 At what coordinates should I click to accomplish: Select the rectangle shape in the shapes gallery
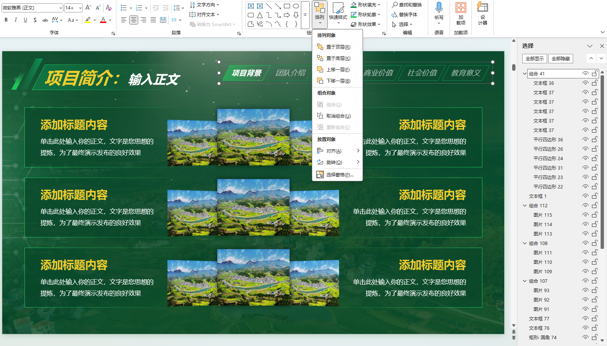(287, 5)
